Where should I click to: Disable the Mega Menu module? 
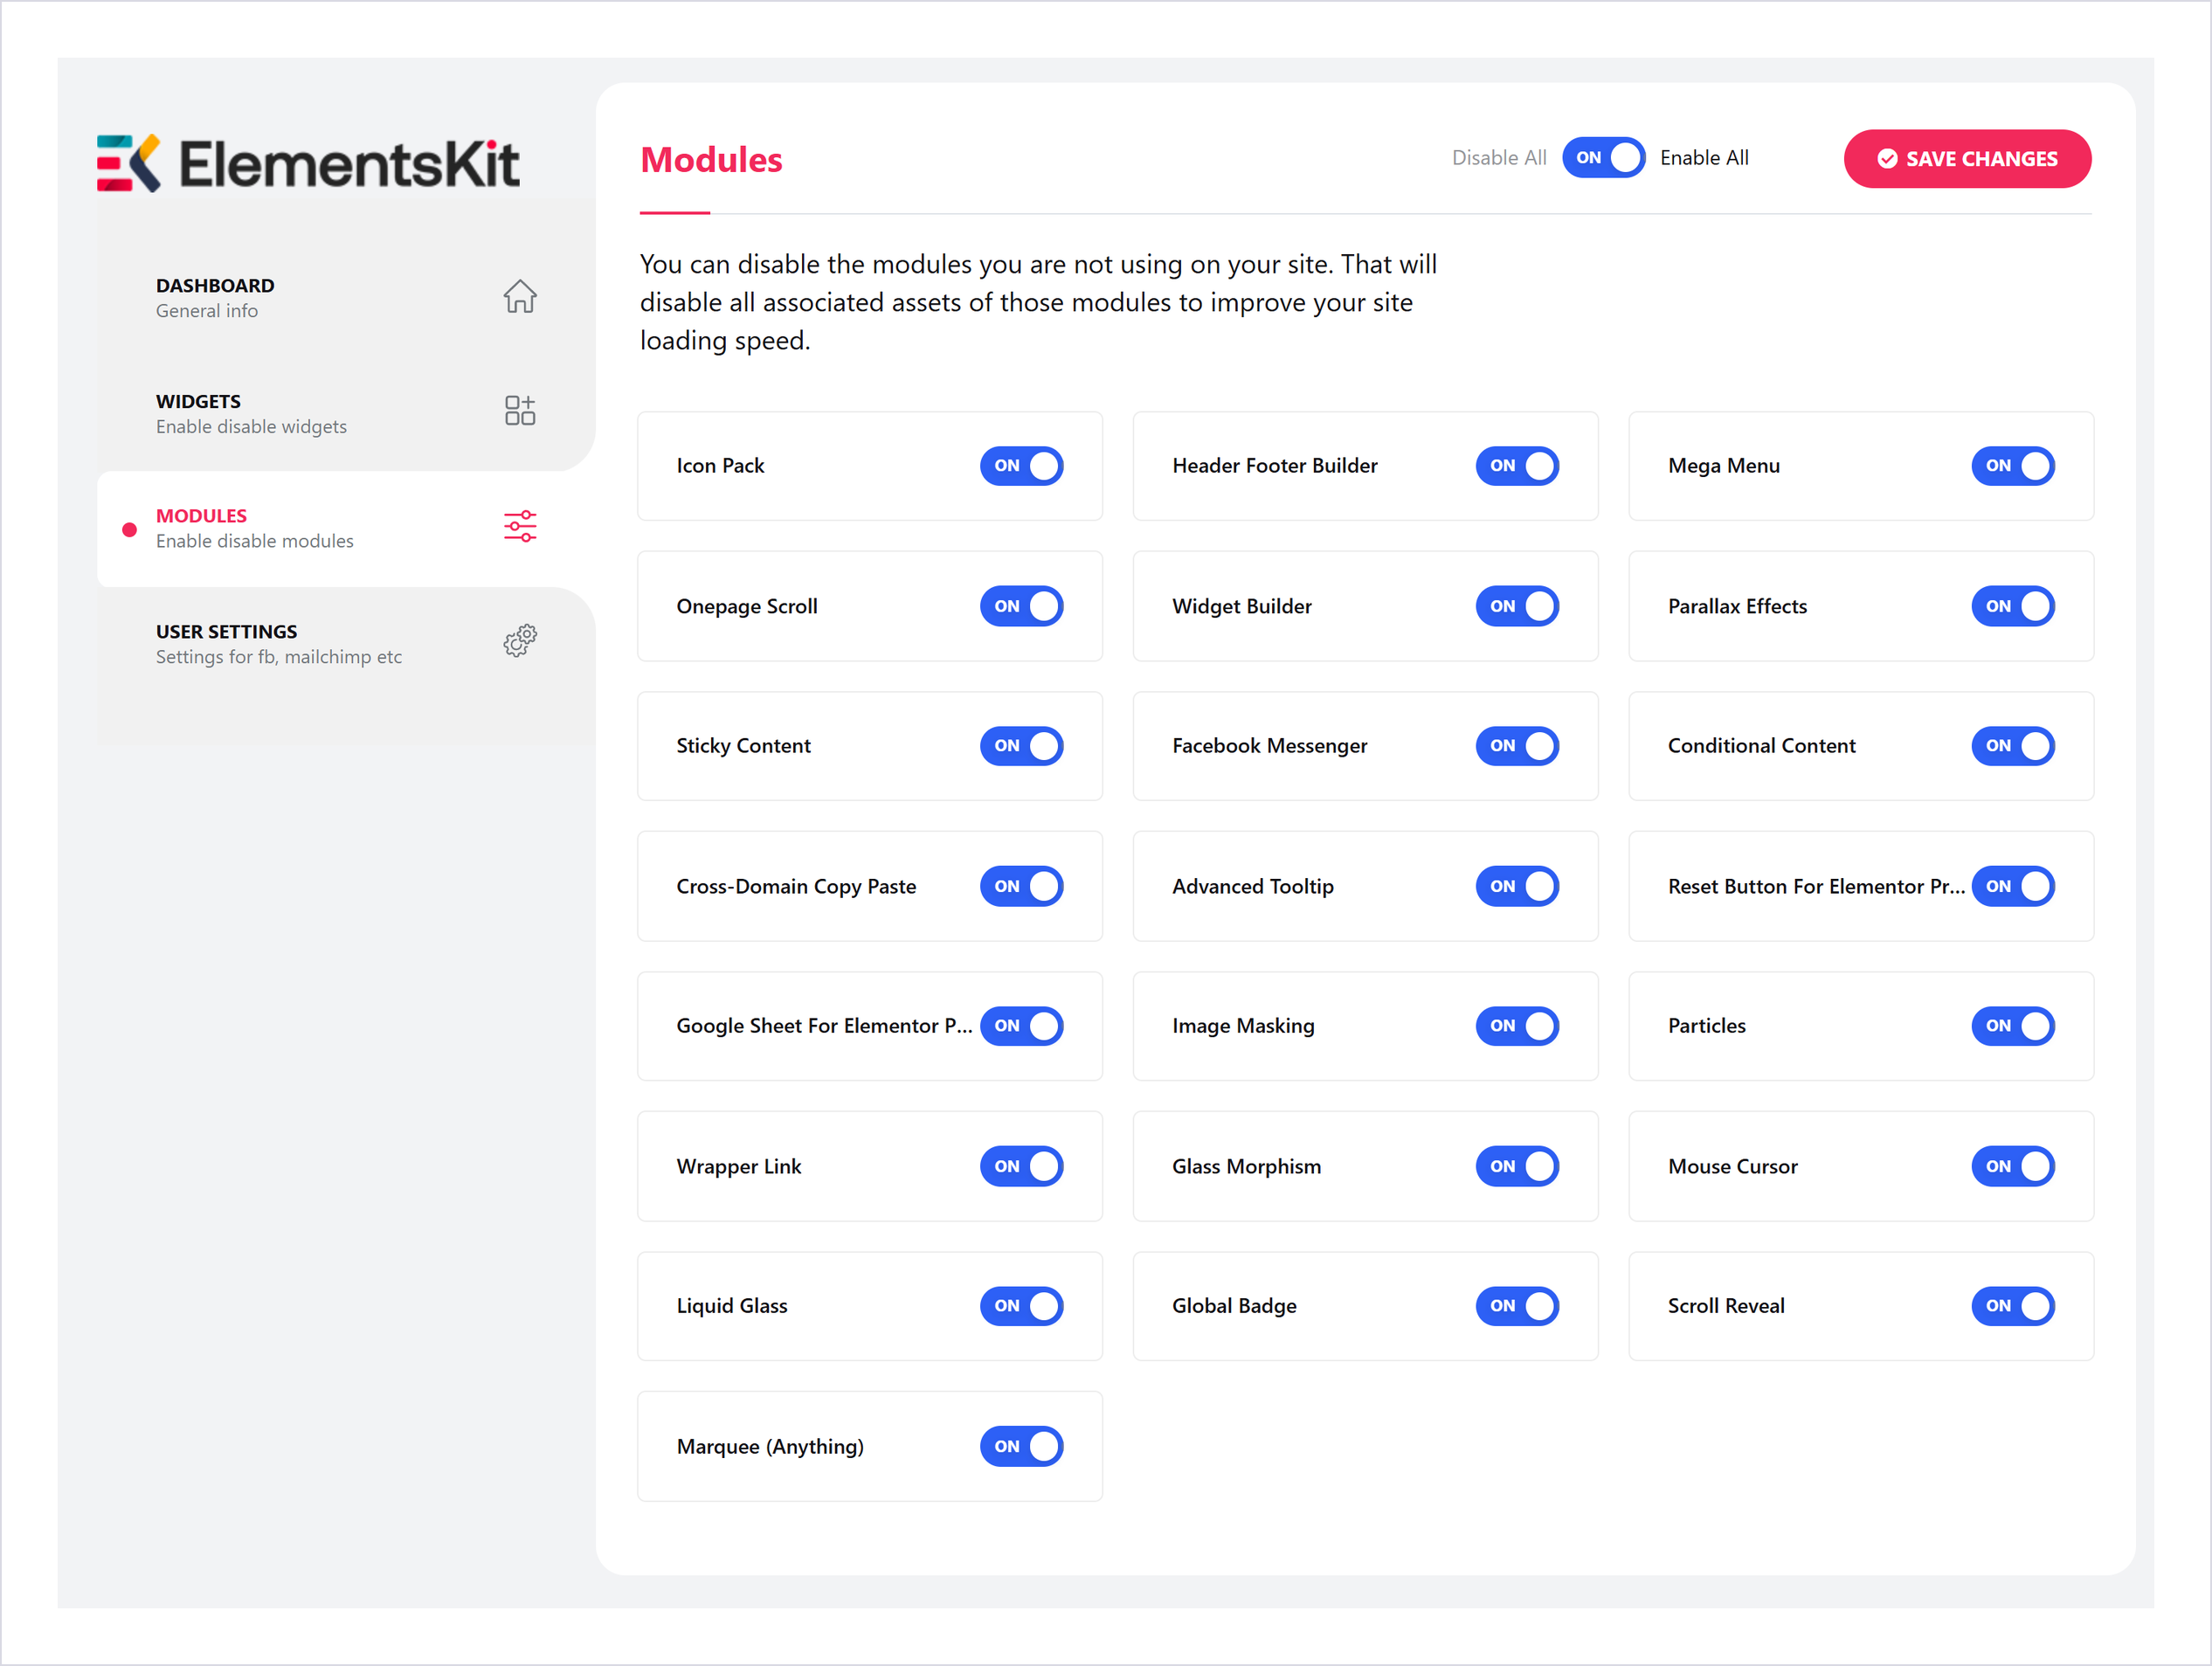pos(2012,466)
